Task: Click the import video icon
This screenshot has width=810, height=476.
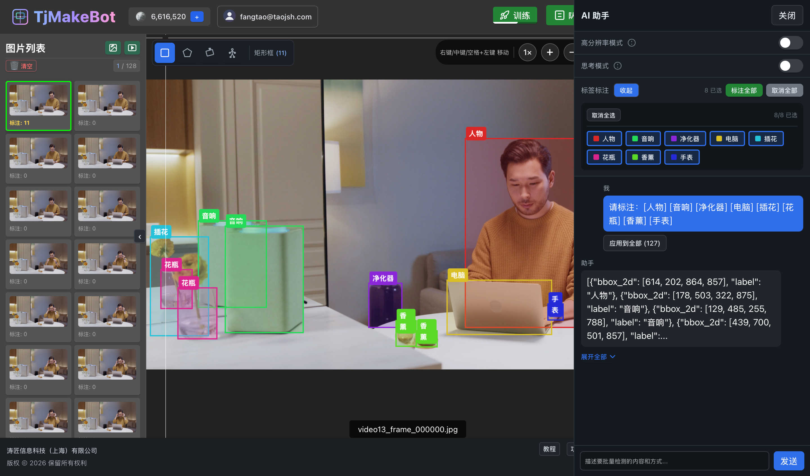Action: tap(132, 48)
